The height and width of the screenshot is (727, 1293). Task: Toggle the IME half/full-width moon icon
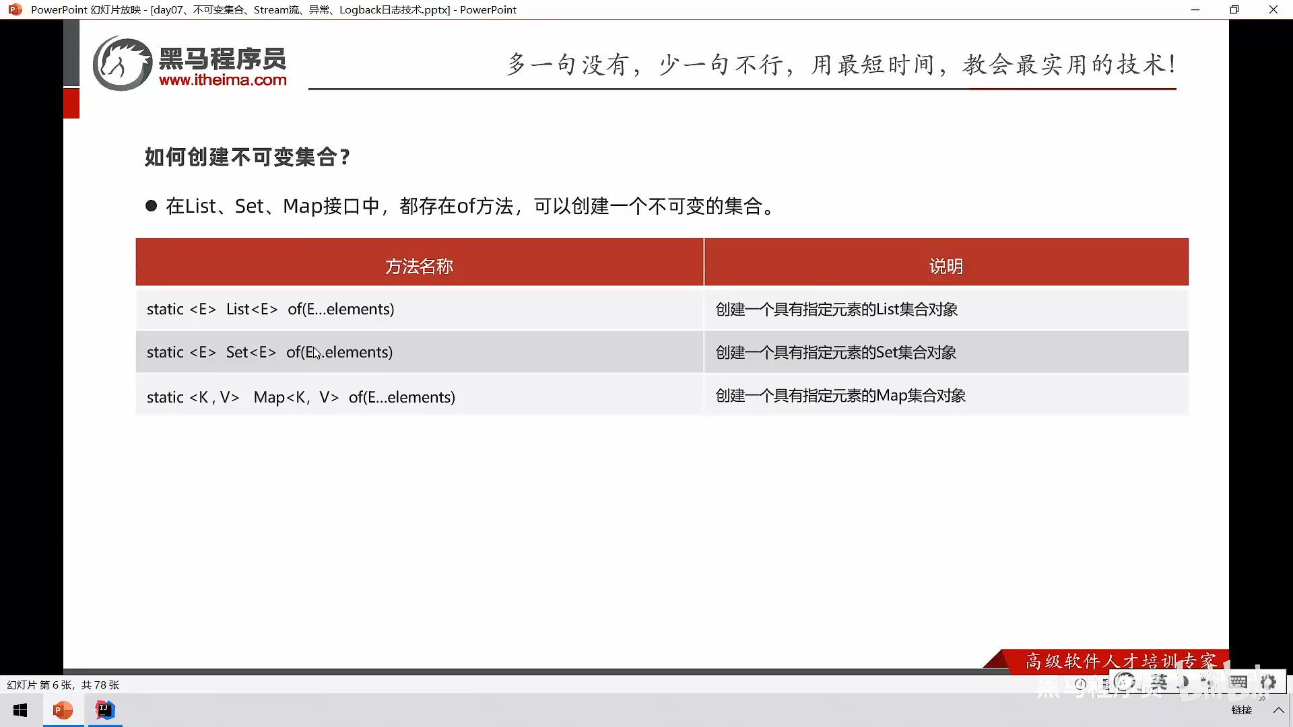[1185, 683]
